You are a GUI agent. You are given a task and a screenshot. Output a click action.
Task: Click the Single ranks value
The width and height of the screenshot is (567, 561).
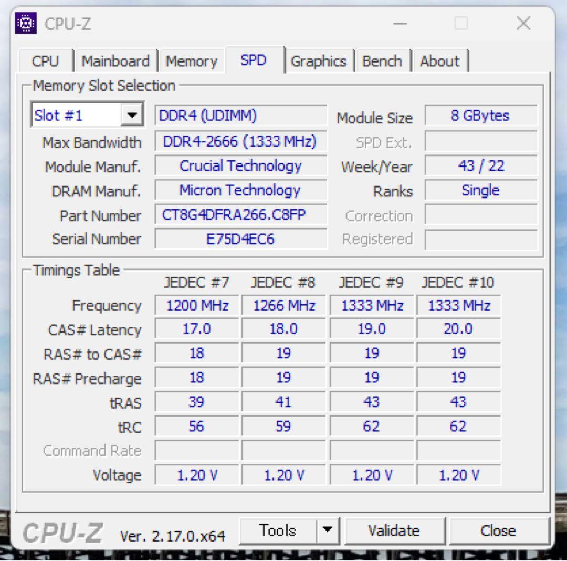pyautogui.click(x=480, y=190)
